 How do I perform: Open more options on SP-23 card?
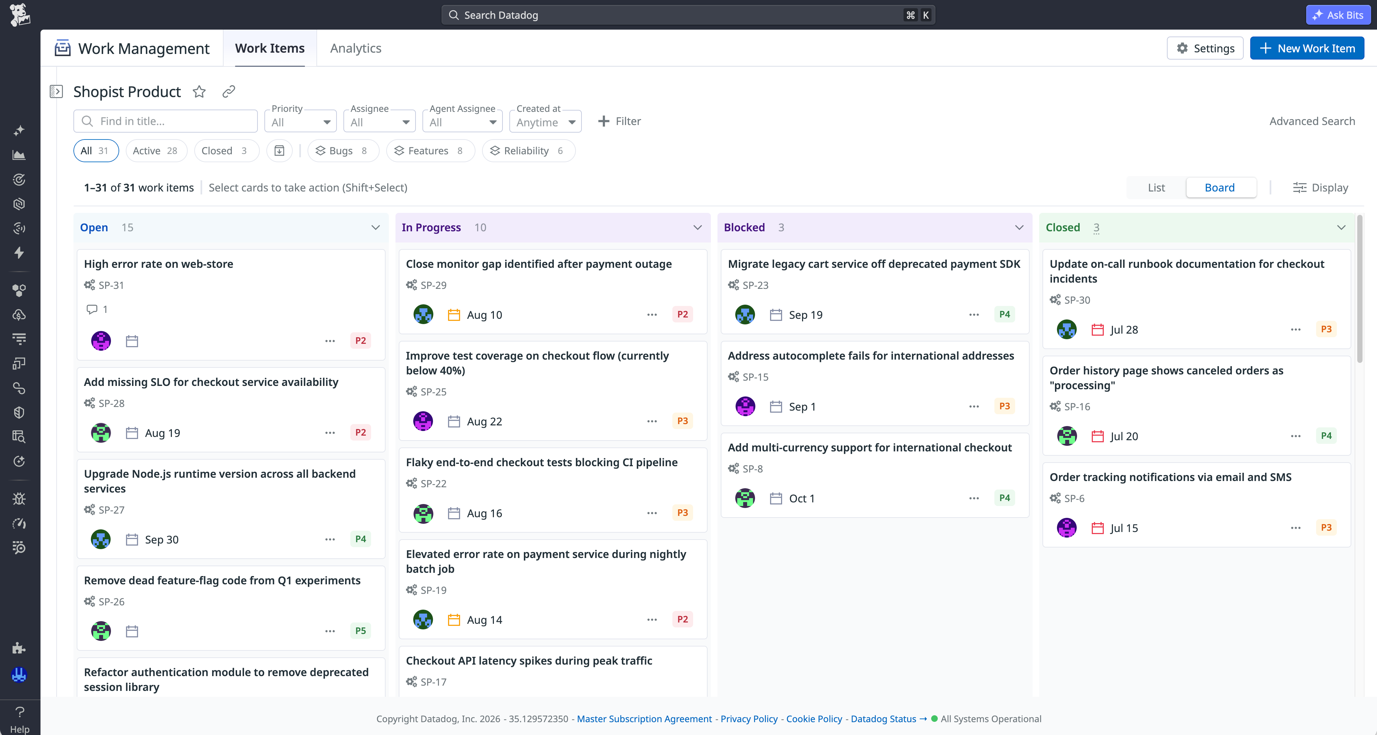[x=974, y=315]
